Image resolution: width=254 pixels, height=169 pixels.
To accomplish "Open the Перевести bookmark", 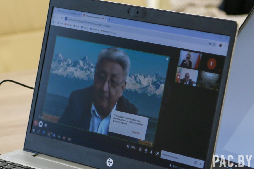I will tap(95, 29).
